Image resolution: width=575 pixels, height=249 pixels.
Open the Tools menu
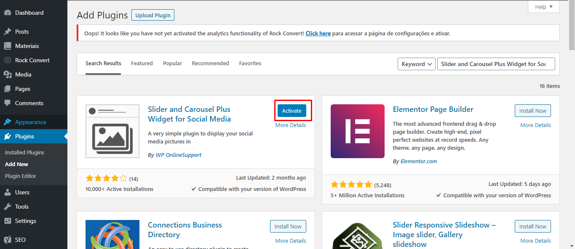34,207
